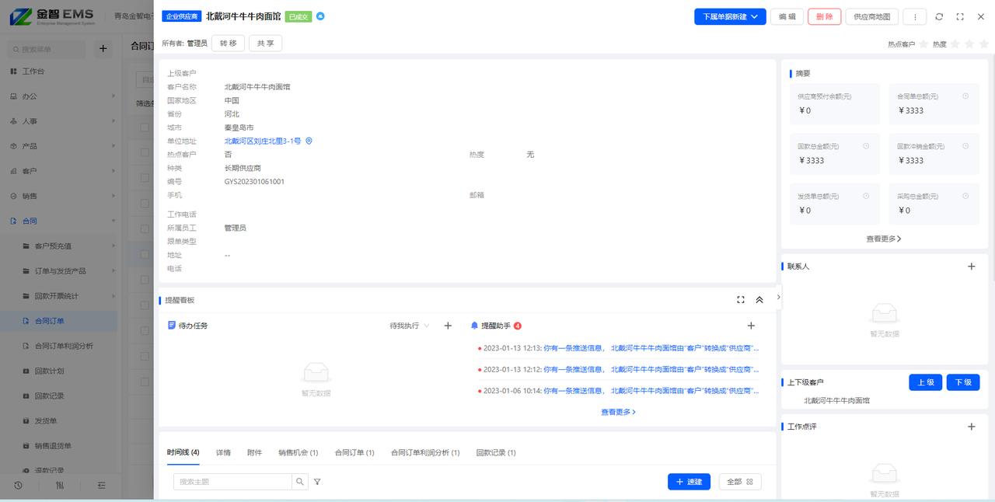Click the 新建 timeline button
Viewport: 995px width, 502px height.
pyautogui.click(x=689, y=482)
